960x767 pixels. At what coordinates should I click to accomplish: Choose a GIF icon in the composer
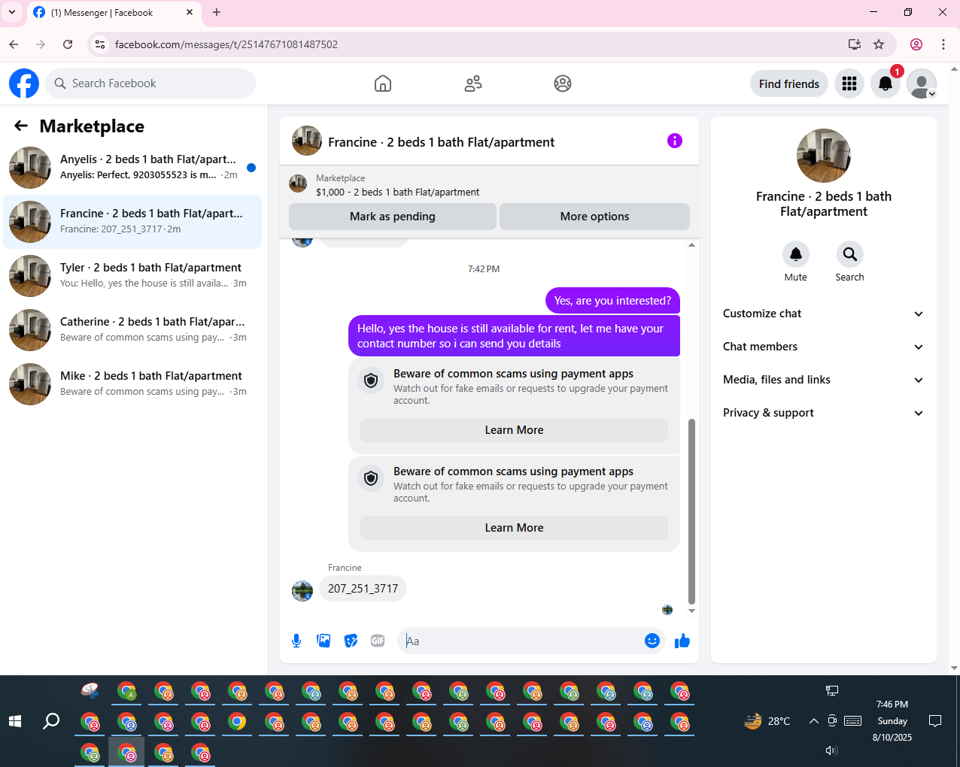[x=378, y=641]
